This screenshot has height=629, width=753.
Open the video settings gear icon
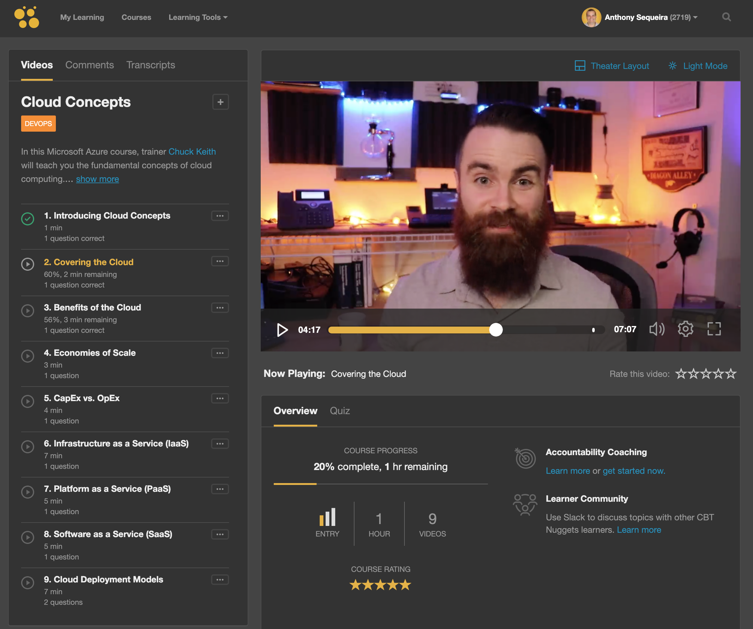coord(685,329)
